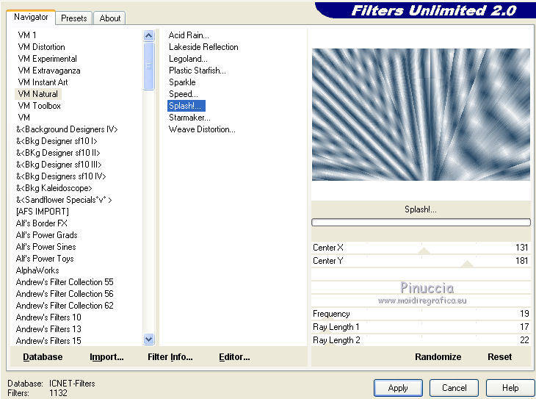This screenshot has width=536, height=399.
Task: Select VM 1 category
Action: (x=27, y=35)
